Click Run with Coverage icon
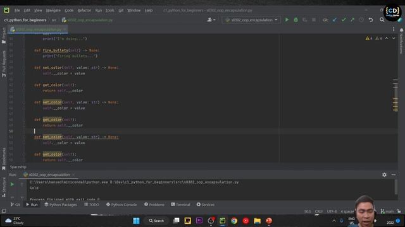Image resolution: width=405 pixels, height=227 pixels. tap(305, 20)
